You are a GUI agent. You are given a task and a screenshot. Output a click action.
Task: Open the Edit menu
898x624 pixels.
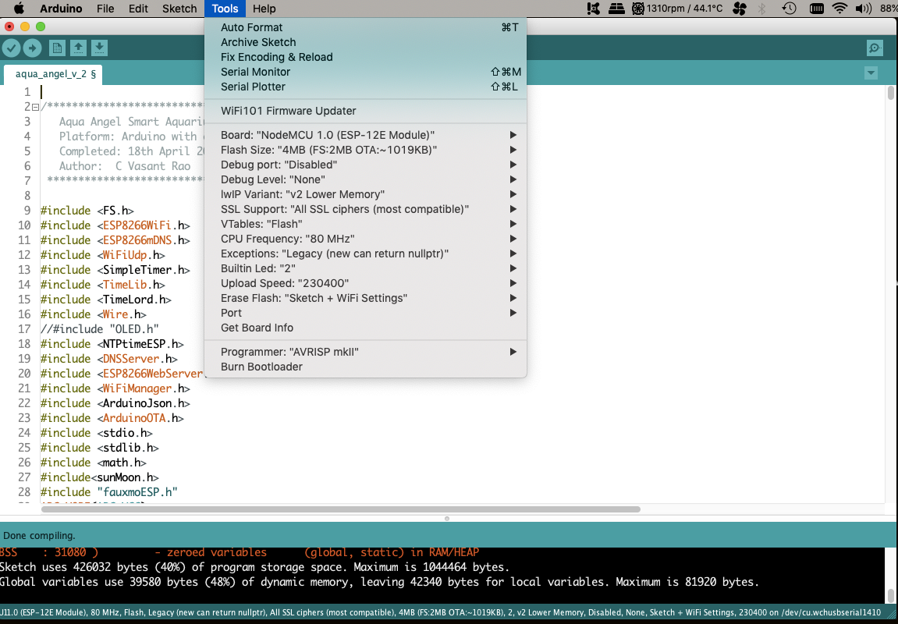tap(138, 9)
